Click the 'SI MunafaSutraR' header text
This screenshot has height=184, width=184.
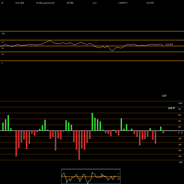point(45,3)
